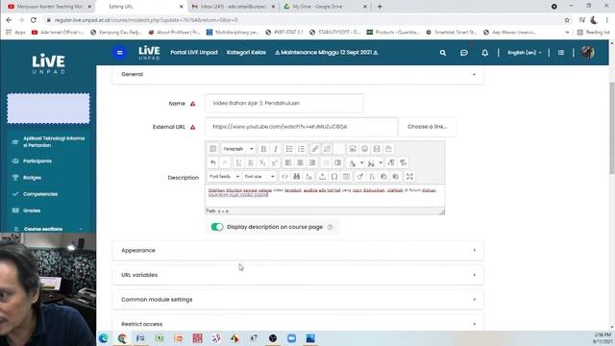Toggle fullscreen mode for the editor
This screenshot has height=346, width=615.
(x=409, y=177)
